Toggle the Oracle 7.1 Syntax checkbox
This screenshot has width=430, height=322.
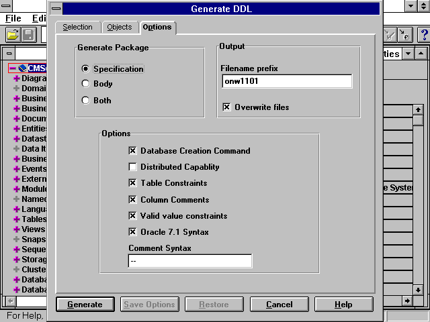132,232
